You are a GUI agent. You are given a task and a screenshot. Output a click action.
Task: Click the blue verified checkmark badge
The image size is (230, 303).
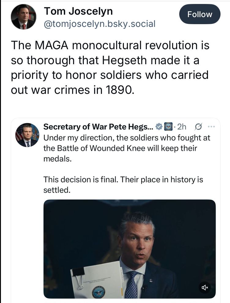(x=159, y=127)
